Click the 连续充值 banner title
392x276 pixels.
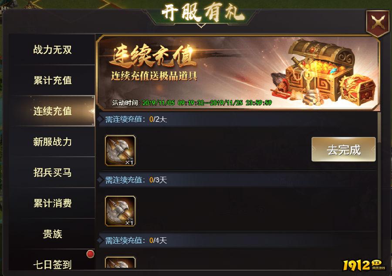coord(152,56)
